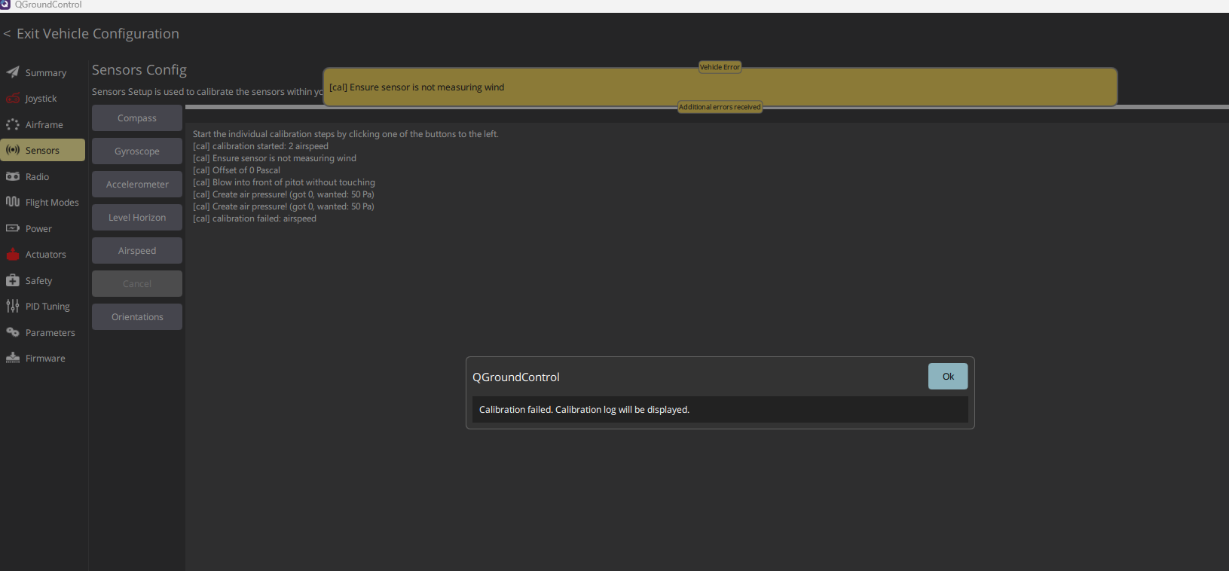
Task: Open the PID Tuning sliders icon
Action: (13, 306)
